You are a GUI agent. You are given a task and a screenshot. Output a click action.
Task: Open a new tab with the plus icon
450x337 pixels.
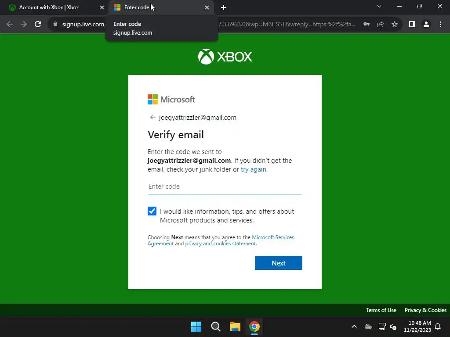224,8
